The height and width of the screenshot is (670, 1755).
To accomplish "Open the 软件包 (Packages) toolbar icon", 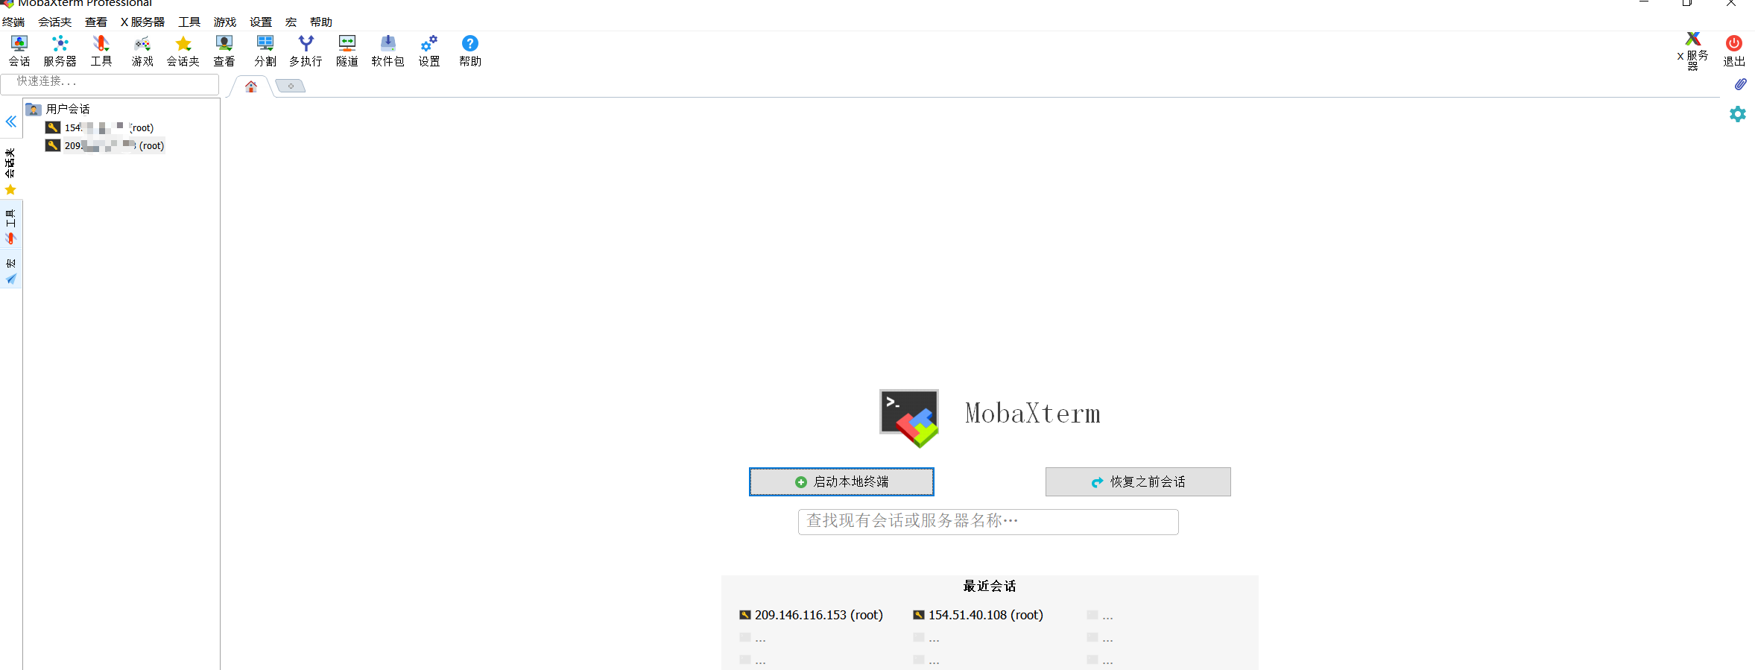I will pos(388,51).
